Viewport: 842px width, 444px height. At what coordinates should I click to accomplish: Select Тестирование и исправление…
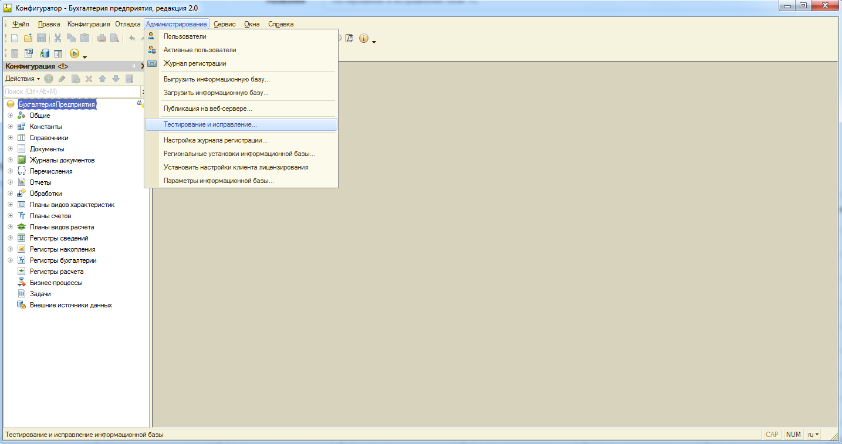(241, 124)
